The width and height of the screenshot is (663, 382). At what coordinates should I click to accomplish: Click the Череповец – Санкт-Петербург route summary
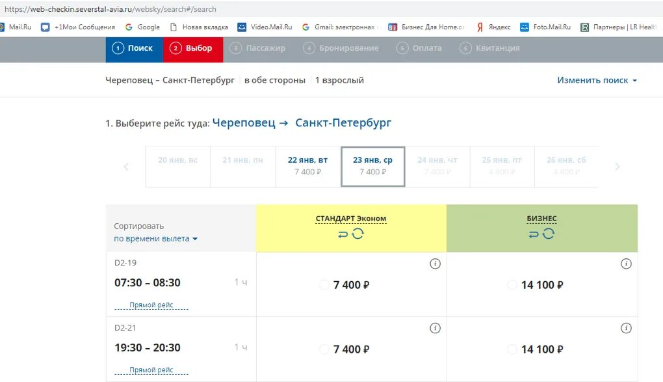point(170,80)
